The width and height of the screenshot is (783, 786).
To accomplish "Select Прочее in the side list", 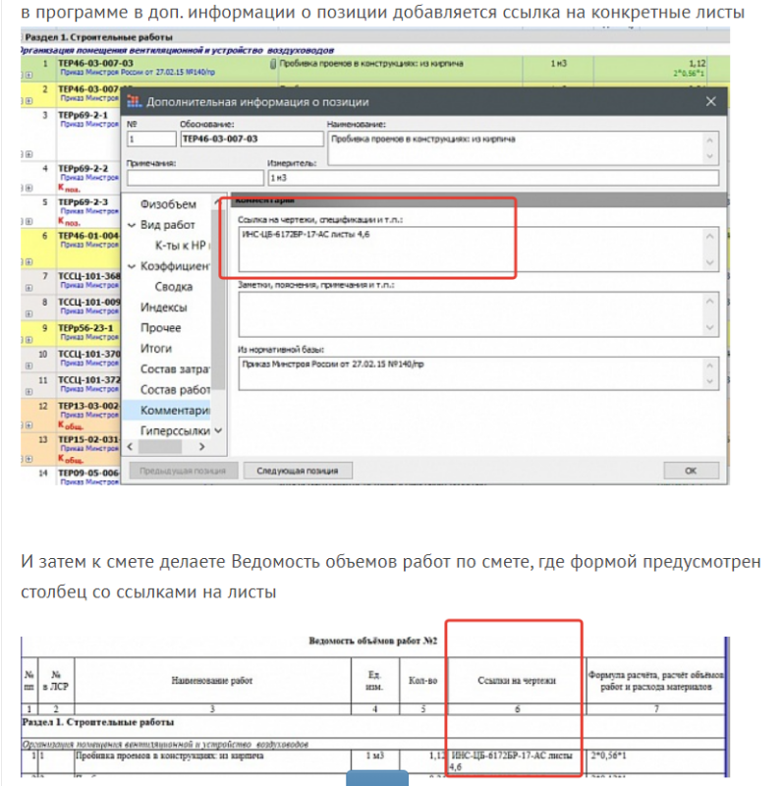I will click(160, 328).
